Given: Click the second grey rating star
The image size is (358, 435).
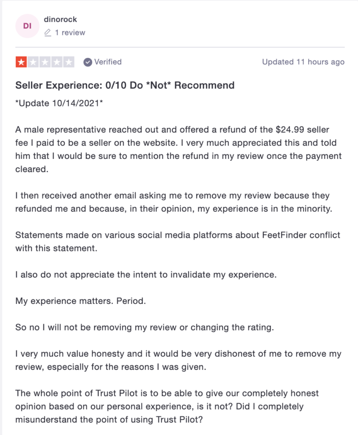Looking at the screenshot, I should 33,62.
